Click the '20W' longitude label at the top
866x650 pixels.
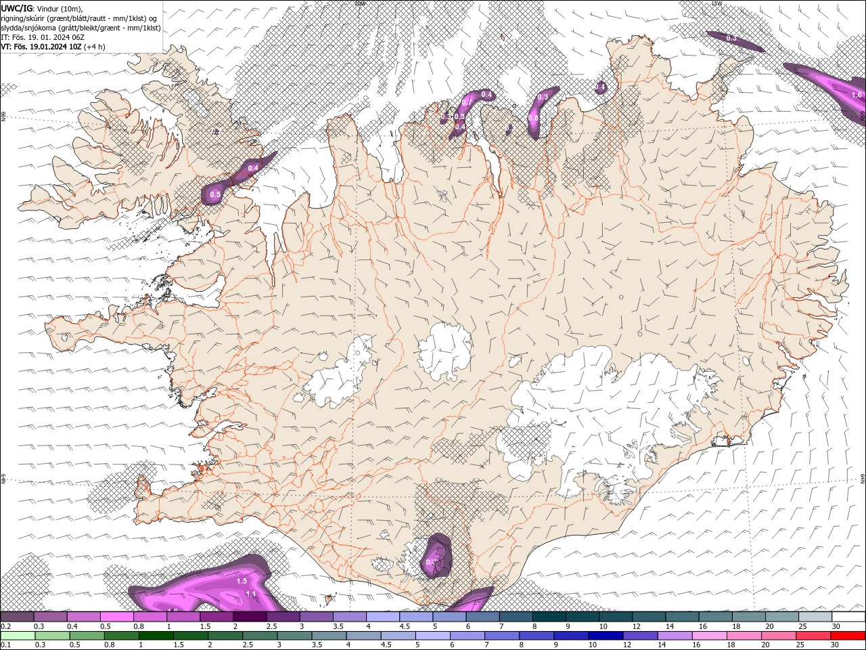[359, 3]
